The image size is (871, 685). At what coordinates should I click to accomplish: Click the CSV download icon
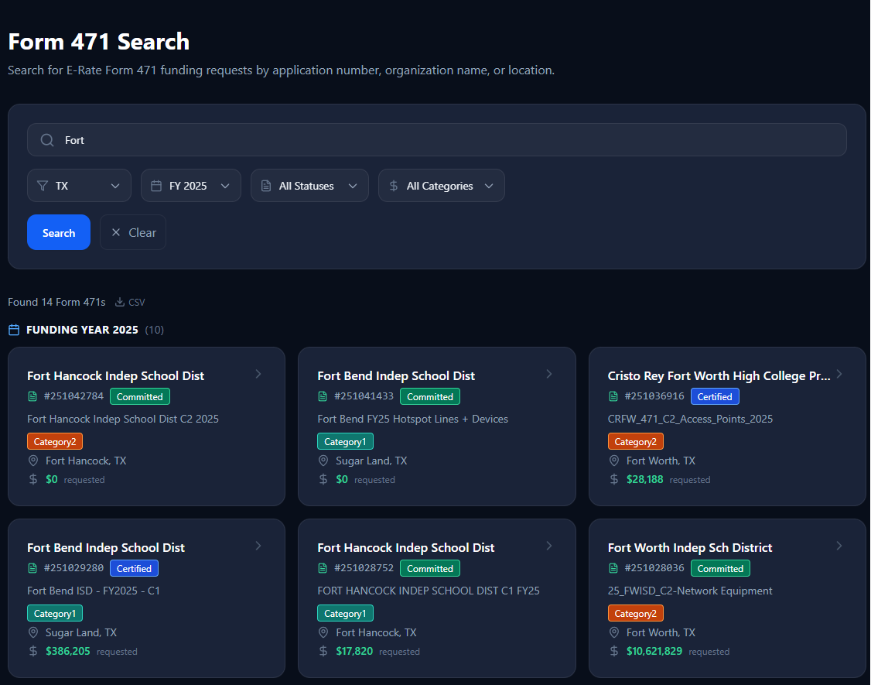120,303
